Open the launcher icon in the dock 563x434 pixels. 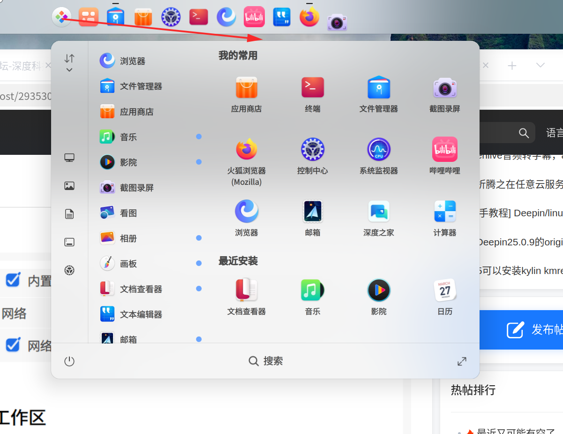61,17
